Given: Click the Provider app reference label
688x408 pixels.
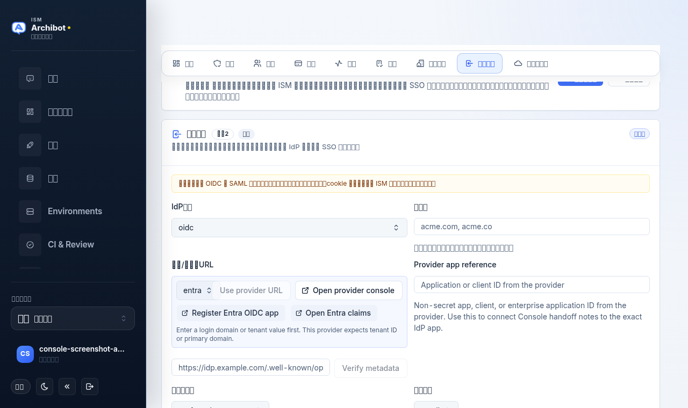Looking at the screenshot, I should tap(455, 265).
